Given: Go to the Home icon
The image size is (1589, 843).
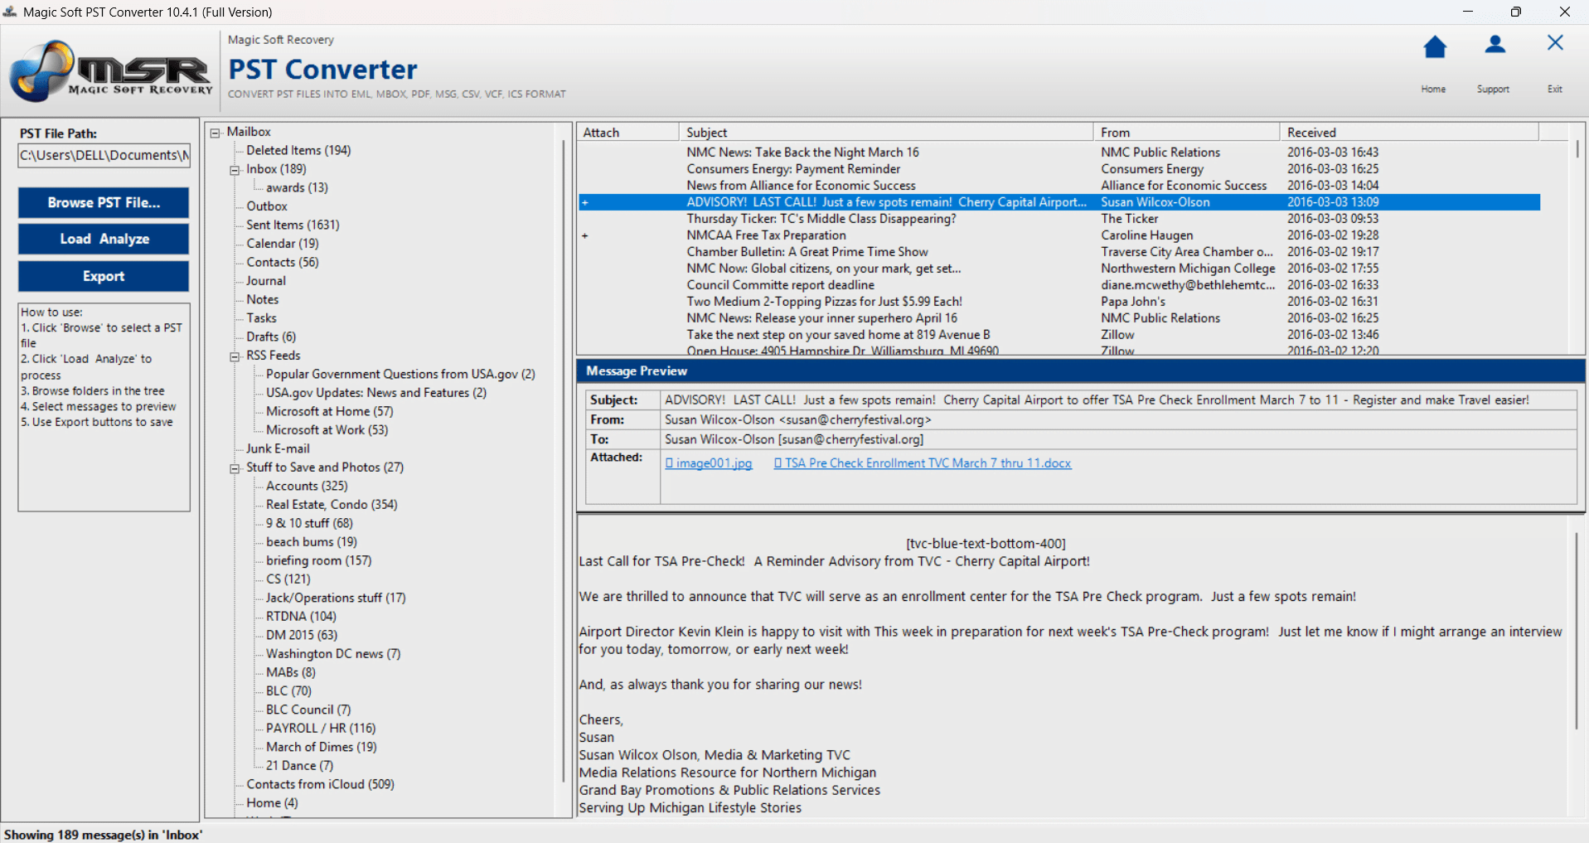Looking at the screenshot, I should click(x=1435, y=47).
